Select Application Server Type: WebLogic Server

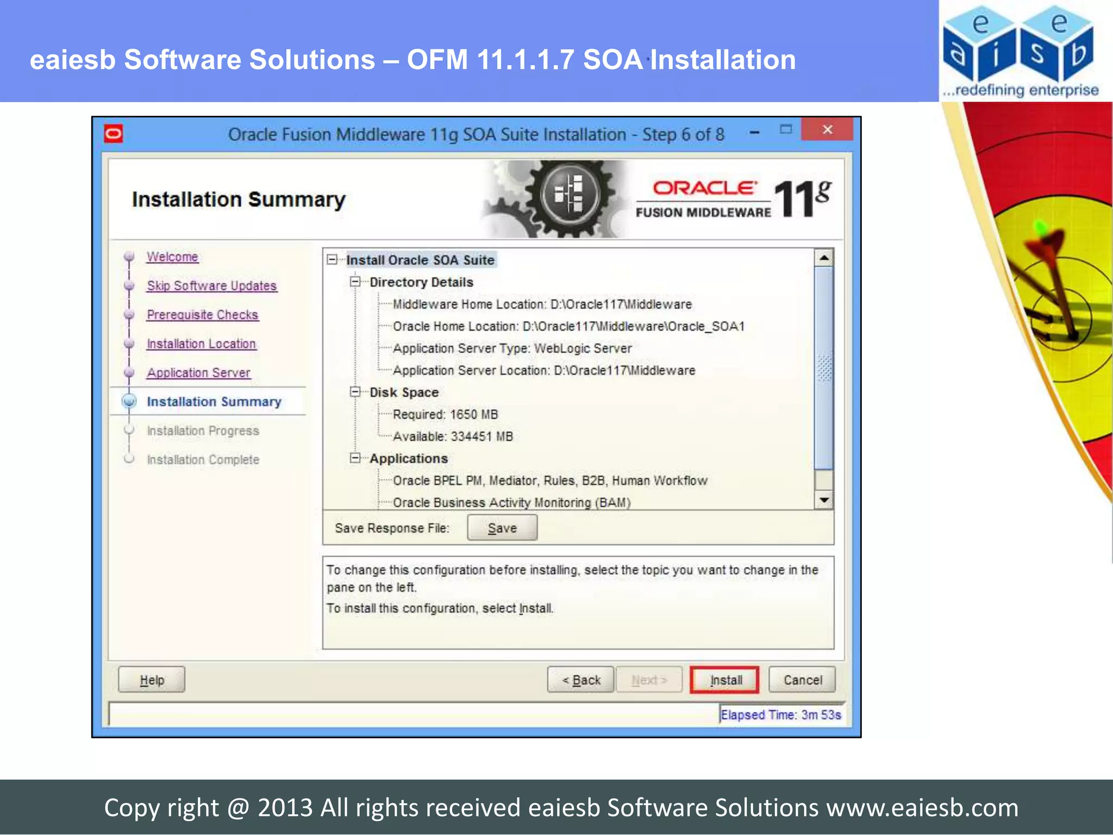pos(512,348)
